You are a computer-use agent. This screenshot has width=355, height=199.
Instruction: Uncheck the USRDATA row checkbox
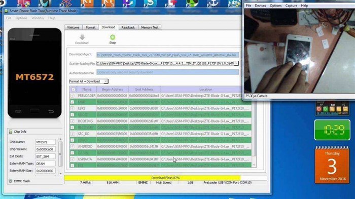(73, 159)
